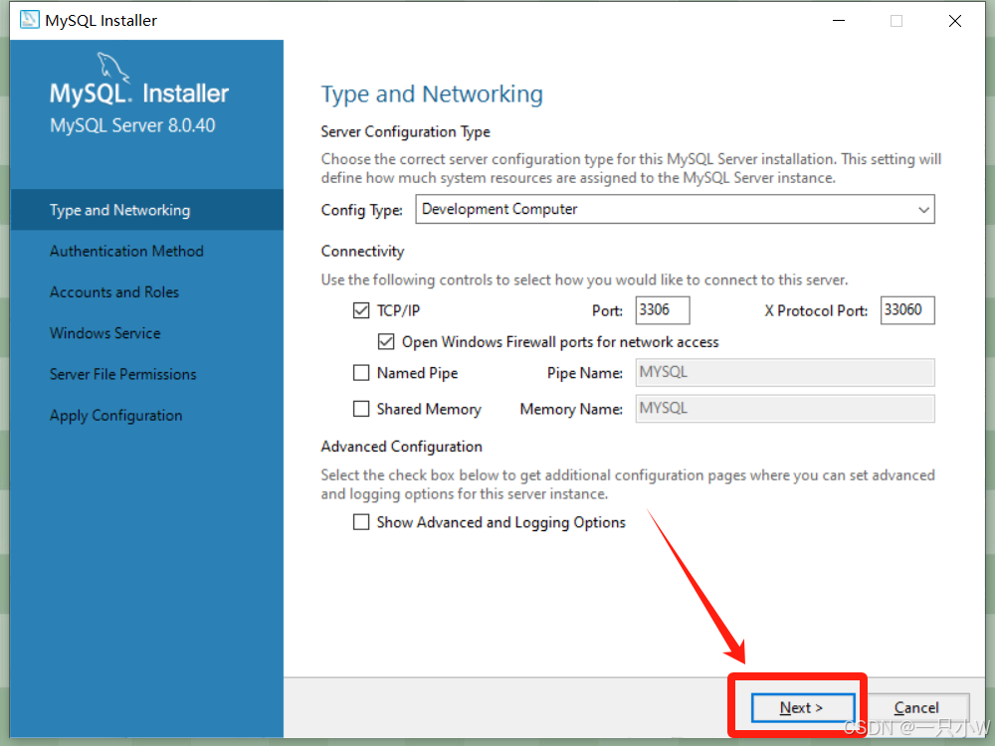Click the Advanced Configuration section label
This screenshot has height=746, width=995.
coord(402,447)
